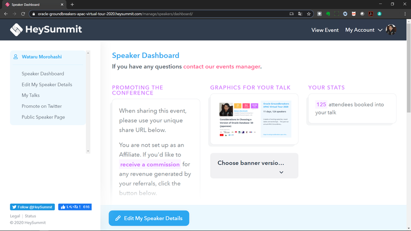The height and width of the screenshot is (231, 411).
Task: Click the cast/screen icon in the address bar
Action: (x=291, y=14)
